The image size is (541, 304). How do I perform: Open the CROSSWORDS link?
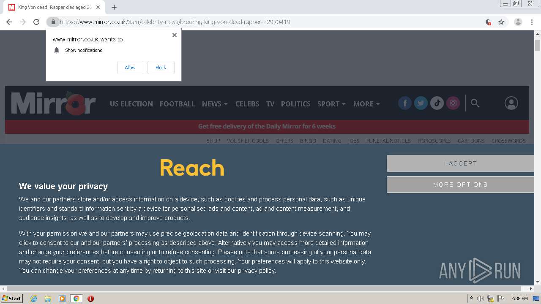tap(508, 141)
